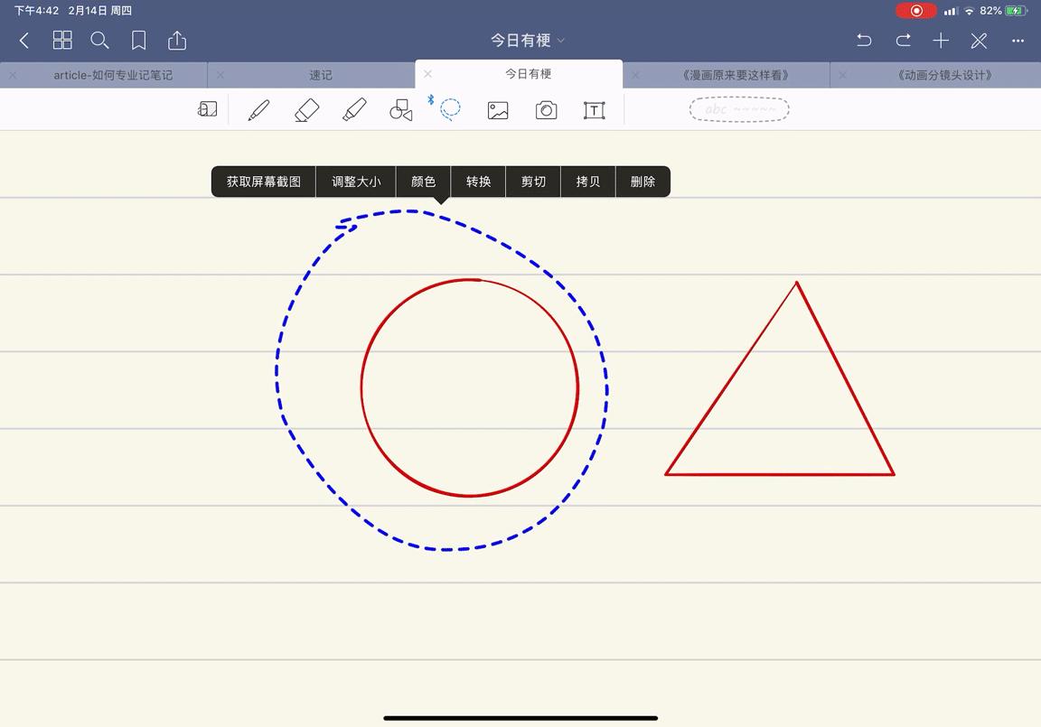Open 颜色 to change selection color

[x=423, y=181]
